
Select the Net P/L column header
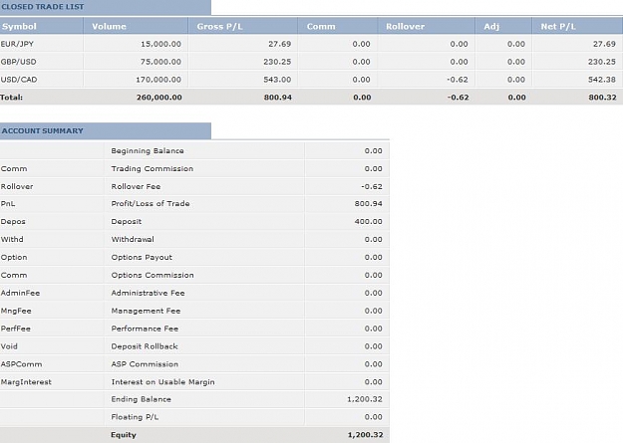(578, 26)
